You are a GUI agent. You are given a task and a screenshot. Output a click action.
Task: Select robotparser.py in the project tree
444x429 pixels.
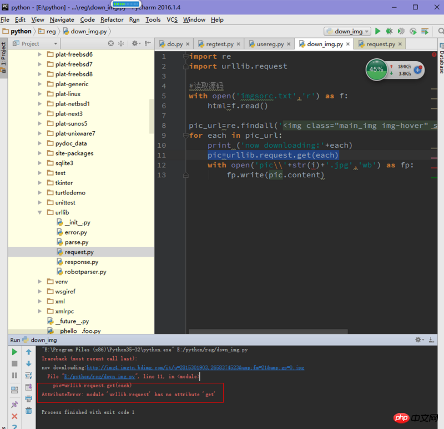pos(85,272)
